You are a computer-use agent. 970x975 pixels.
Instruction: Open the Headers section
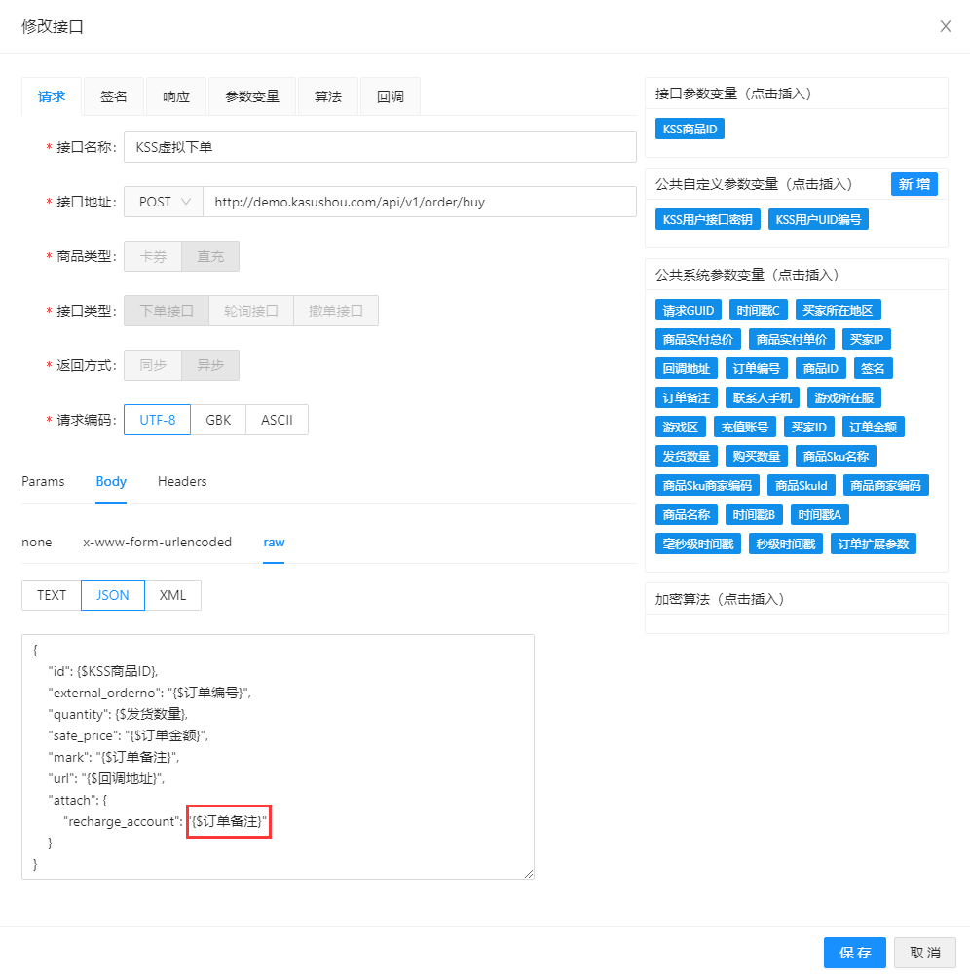(182, 481)
